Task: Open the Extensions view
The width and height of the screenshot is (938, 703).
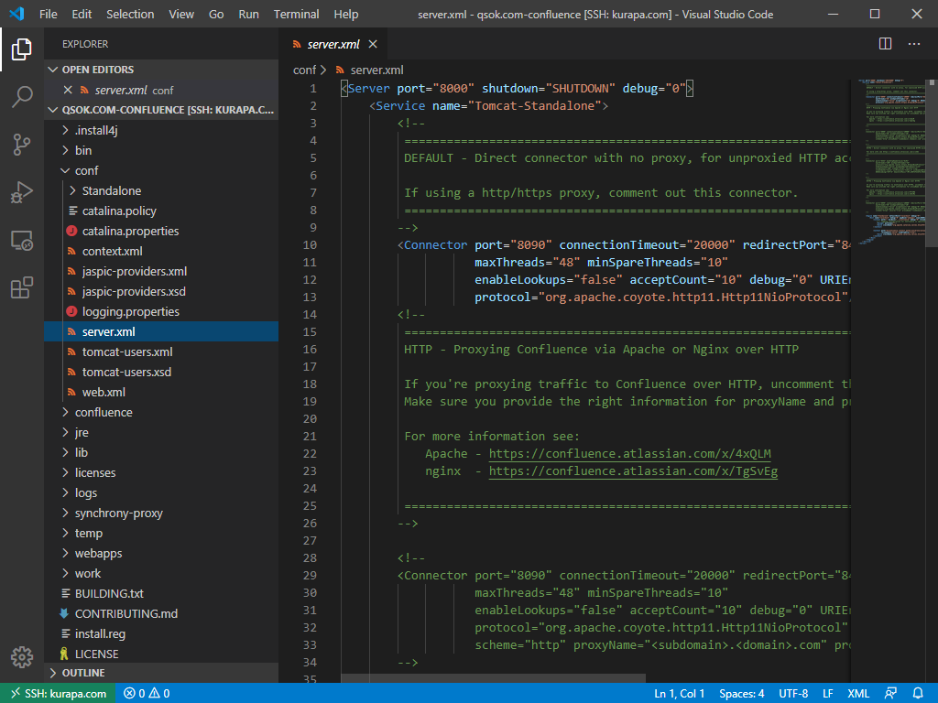Action: coord(22,288)
